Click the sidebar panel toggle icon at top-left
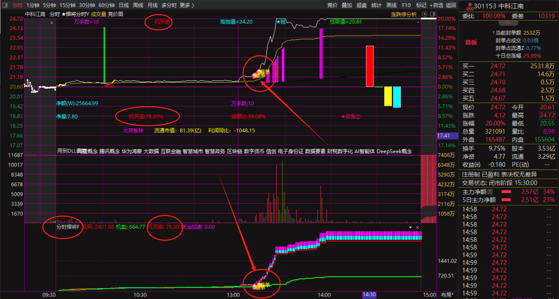 pos(5,5)
